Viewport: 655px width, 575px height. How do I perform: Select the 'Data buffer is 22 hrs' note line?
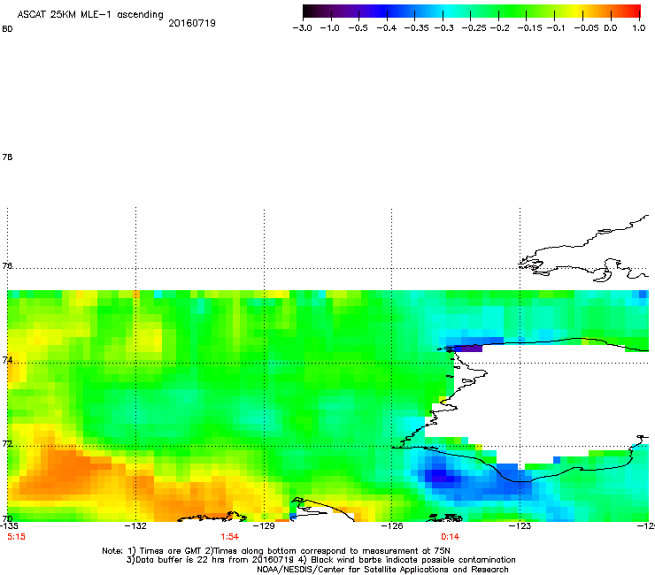coord(320,560)
